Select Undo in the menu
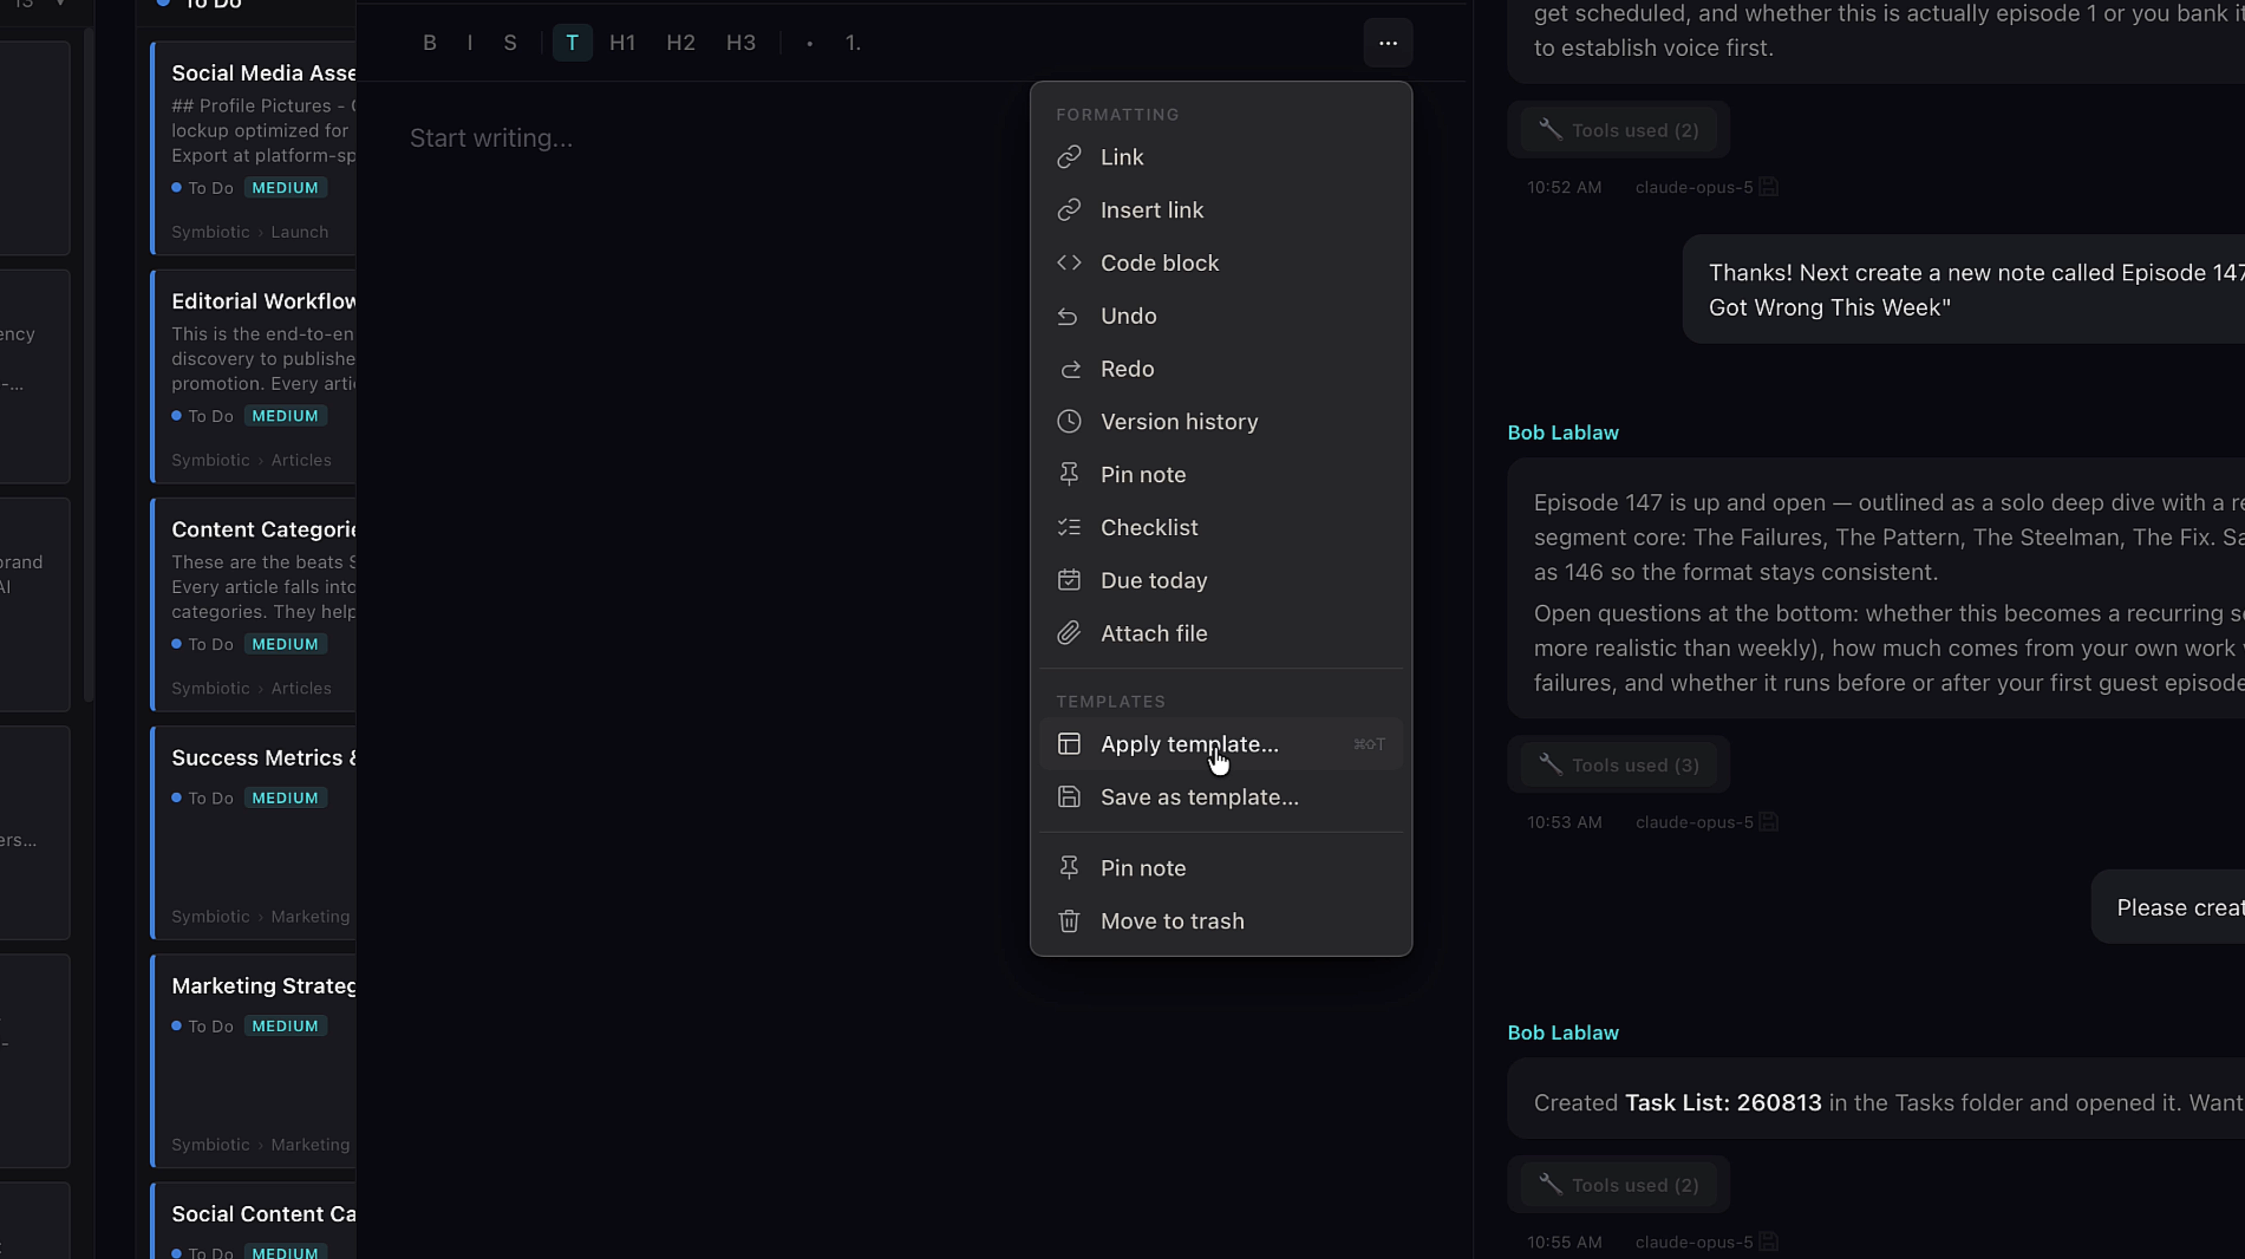The width and height of the screenshot is (2245, 1259). pos(1220,317)
